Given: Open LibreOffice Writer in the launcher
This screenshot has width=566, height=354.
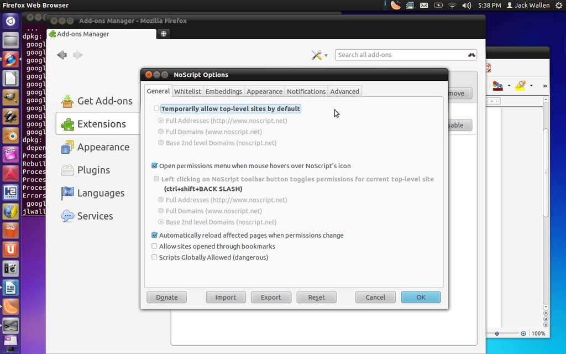Looking at the screenshot, I should click(11, 288).
